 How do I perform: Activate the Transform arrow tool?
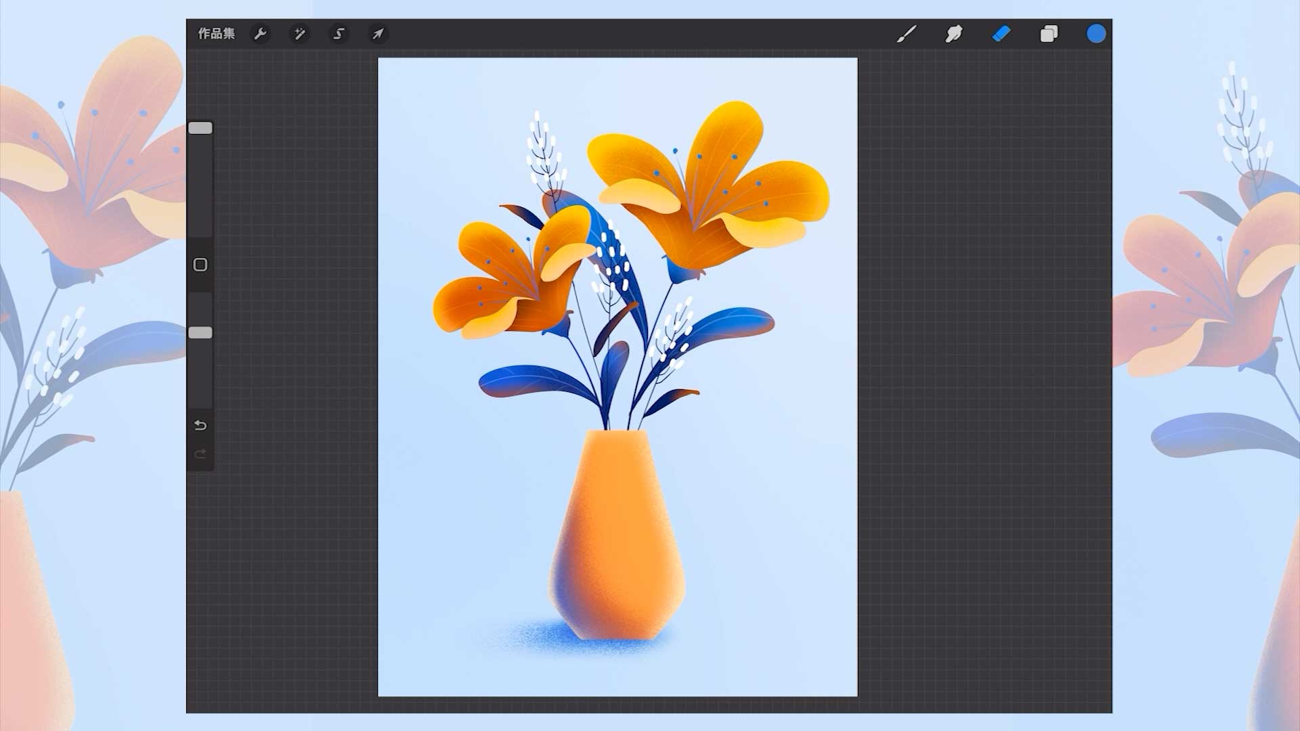point(378,34)
